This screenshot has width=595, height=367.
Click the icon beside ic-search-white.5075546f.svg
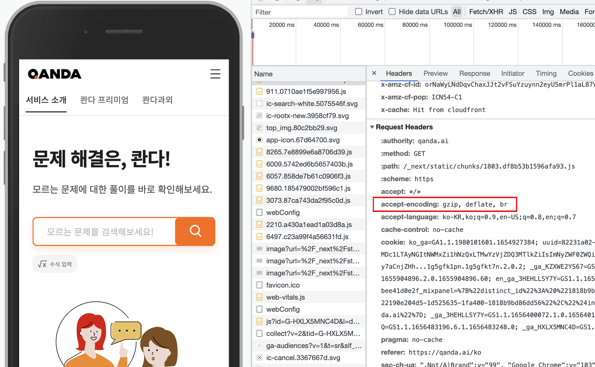pyautogui.click(x=259, y=104)
